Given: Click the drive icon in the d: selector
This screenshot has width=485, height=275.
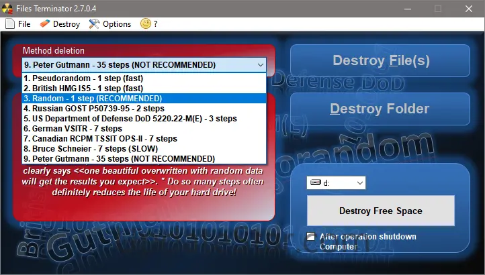Looking at the screenshot, I should (x=316, y=182).
